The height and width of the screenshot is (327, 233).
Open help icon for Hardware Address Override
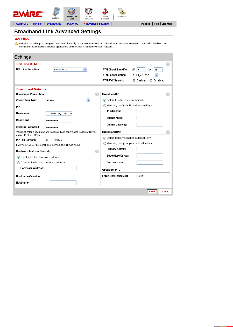click(x=97, y=151)
